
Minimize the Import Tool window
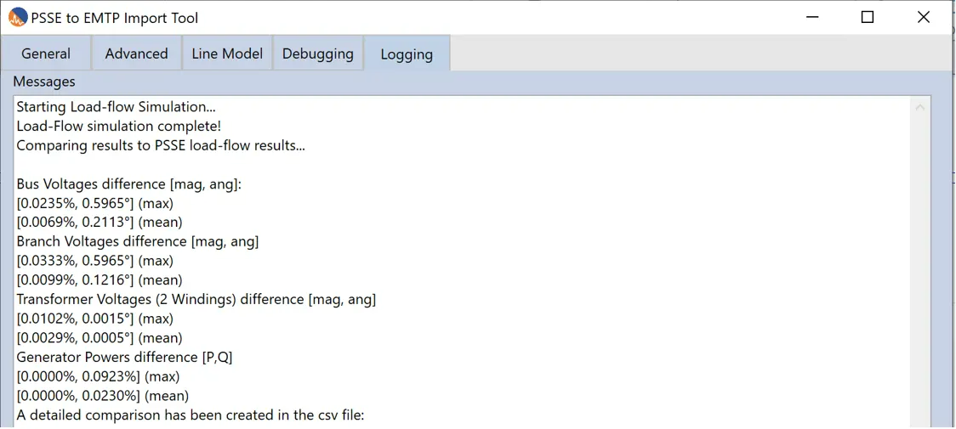pos(811,18)
